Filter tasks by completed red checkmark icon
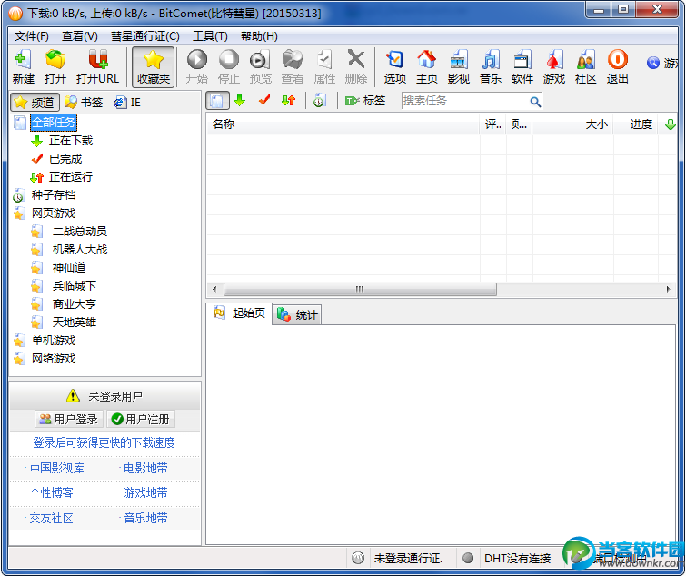686x576 pixels. point(264,101)
